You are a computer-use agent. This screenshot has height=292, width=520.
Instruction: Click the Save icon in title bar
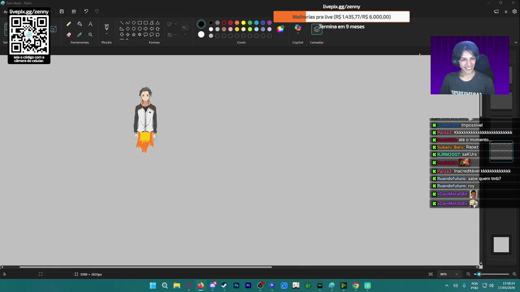[x=62, y=11]
